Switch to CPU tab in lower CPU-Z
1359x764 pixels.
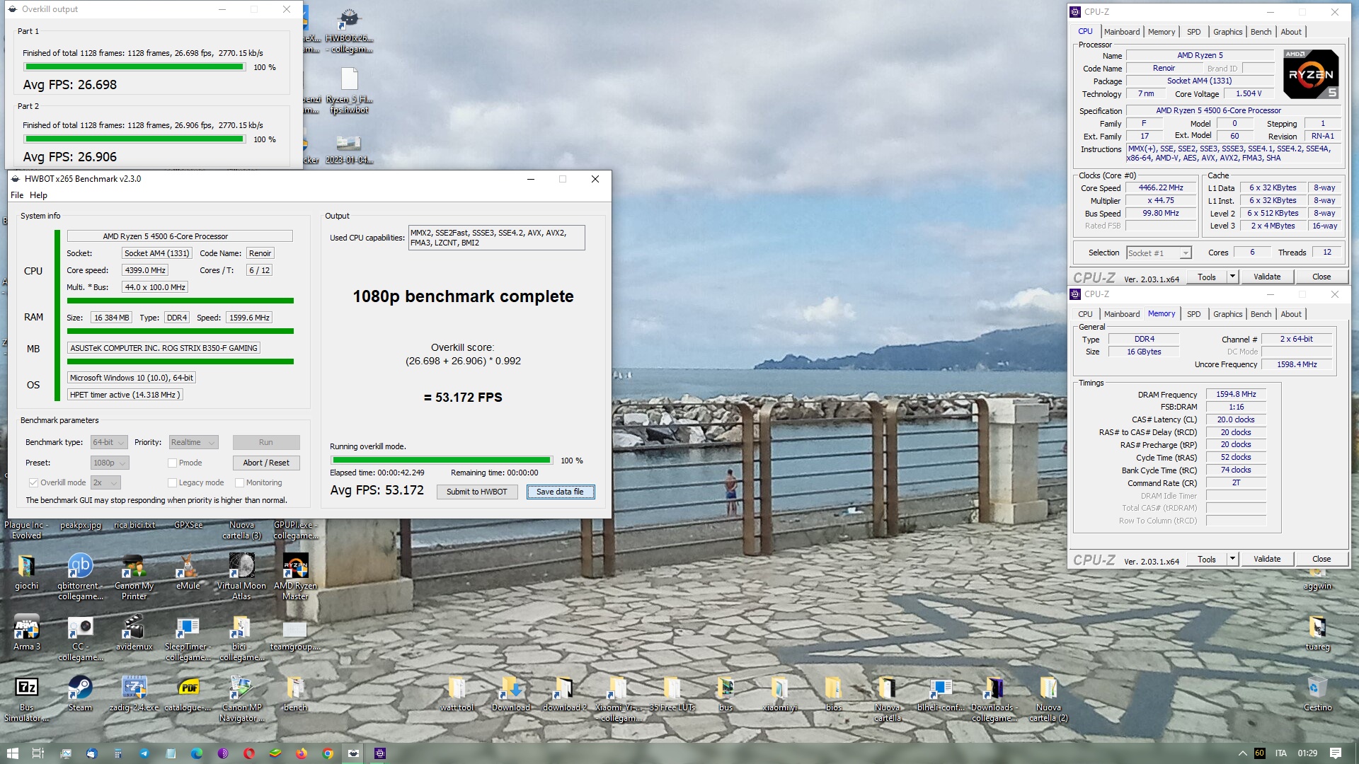point(1085,314)
